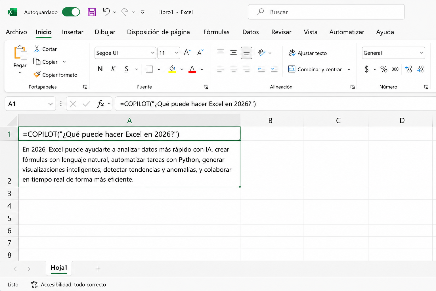Click the borders grid icon

tap(149, 69)
